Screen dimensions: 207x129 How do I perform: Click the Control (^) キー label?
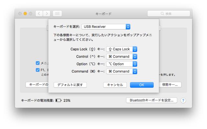click(91, 57)
